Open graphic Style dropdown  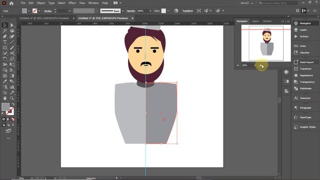click(x=168, y=11)
